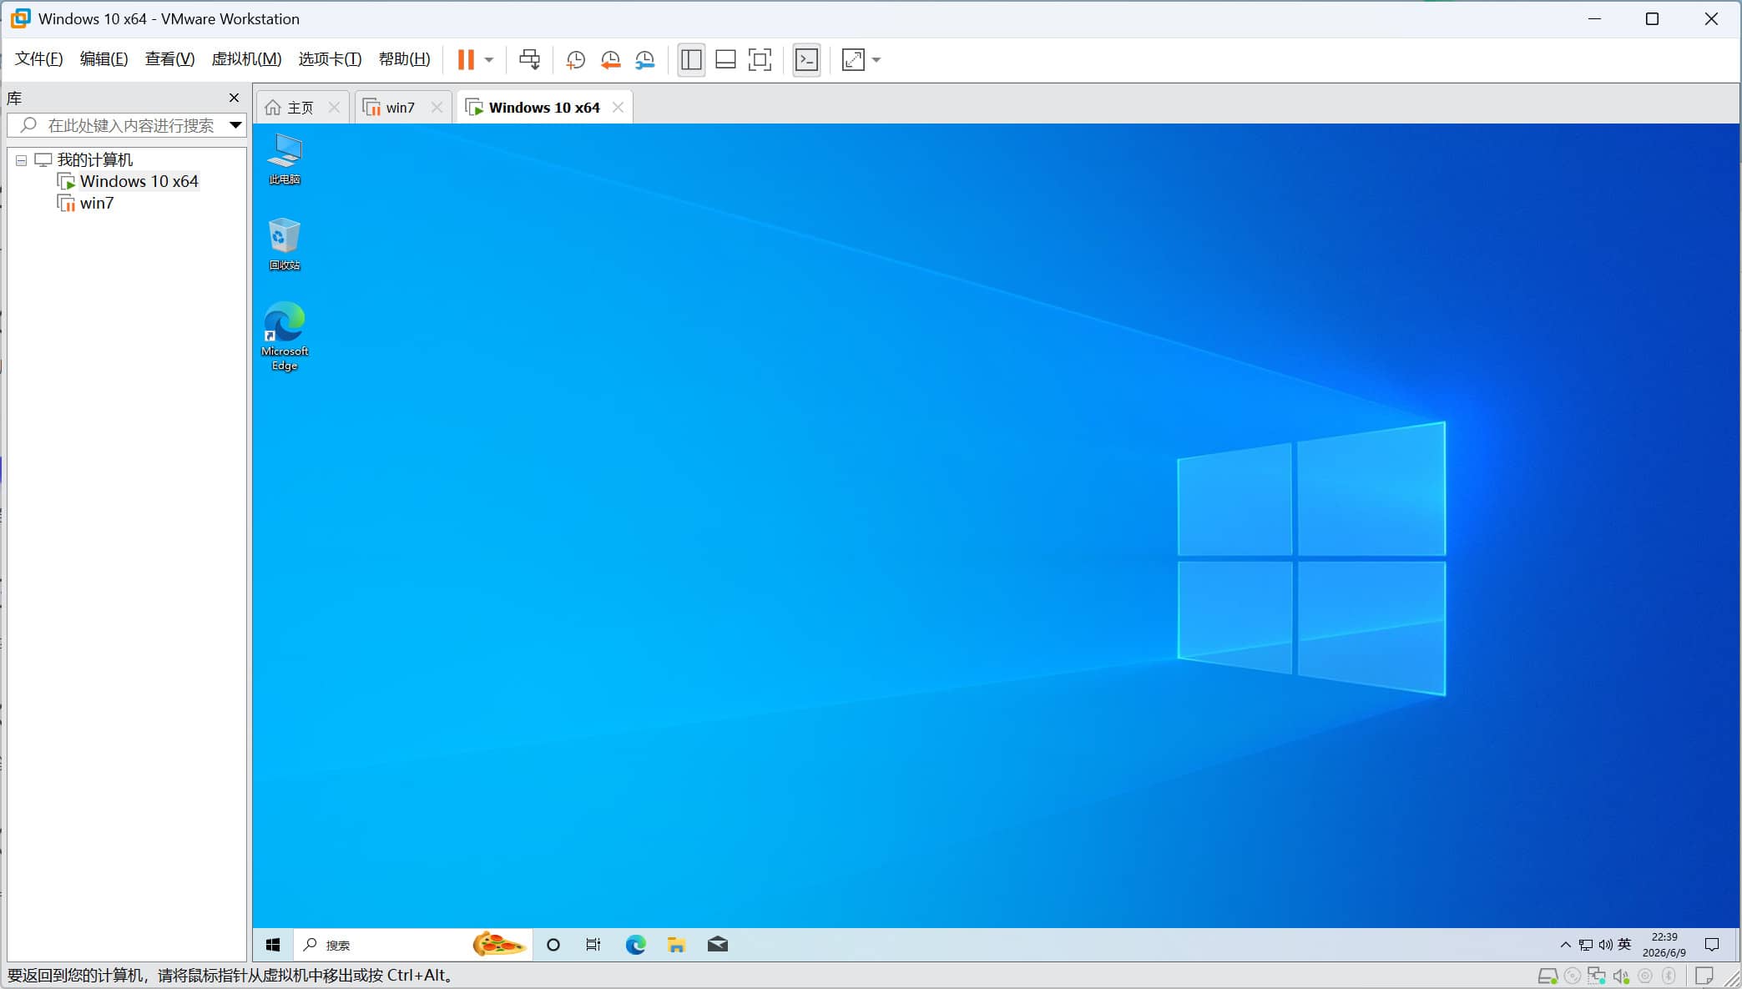Open the 选项卡(T) menu
Viewport: 1742px width, 989px height.
point(330,58)
